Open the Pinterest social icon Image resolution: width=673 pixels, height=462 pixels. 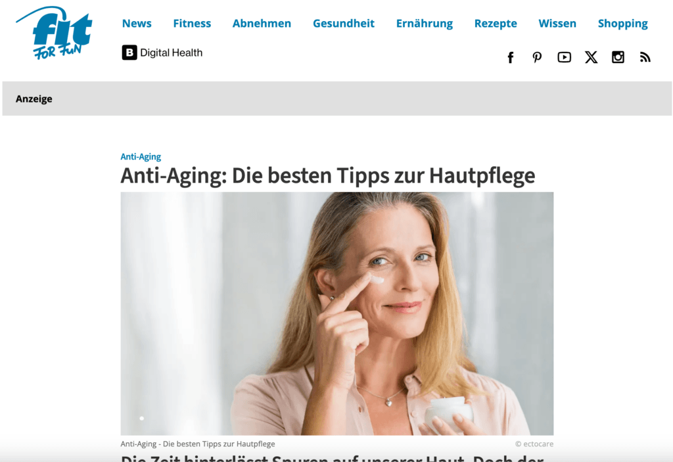click(537, 58)
